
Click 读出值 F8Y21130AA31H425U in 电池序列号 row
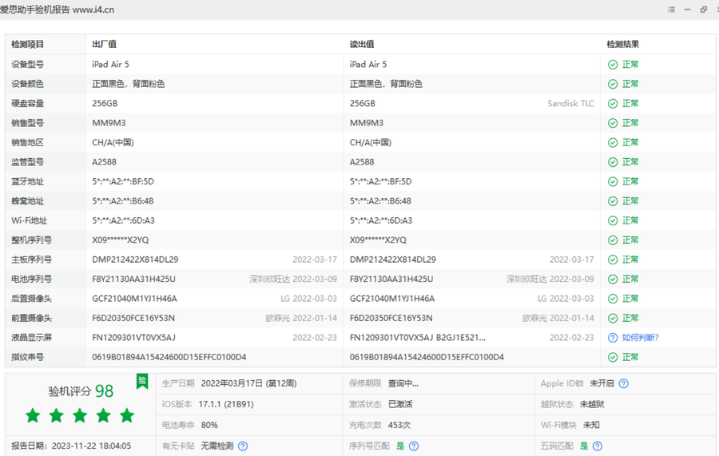point(391,279)
